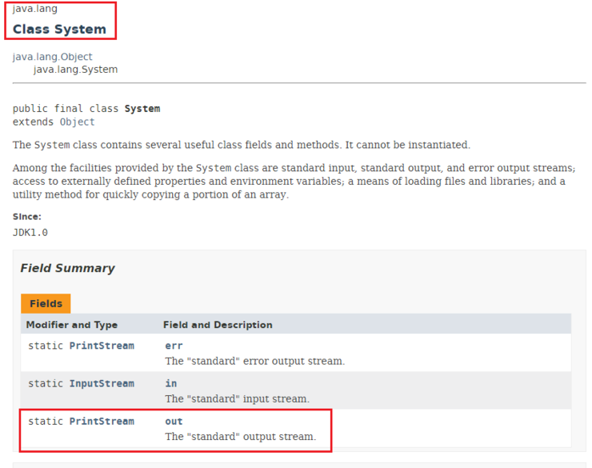The image size is (592, 468).
Task: Click the 'Since:' label
Action: [27, 217]
